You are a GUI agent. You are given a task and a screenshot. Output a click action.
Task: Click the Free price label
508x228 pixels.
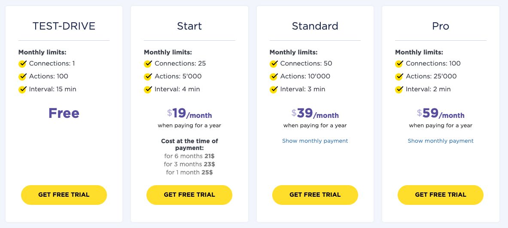click(64, 113)
